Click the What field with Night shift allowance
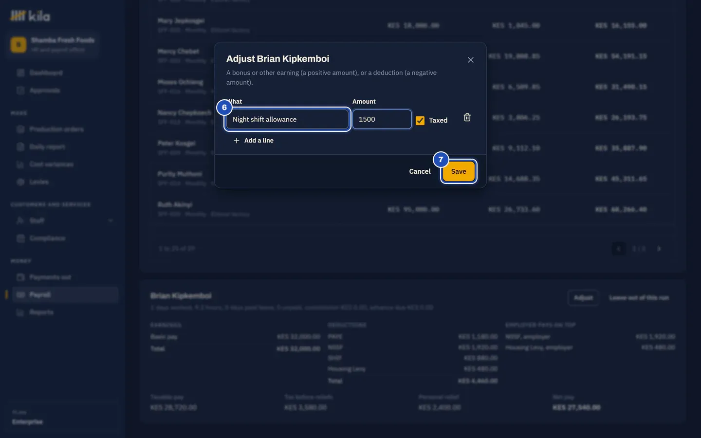701x438 pixels. 287,119
